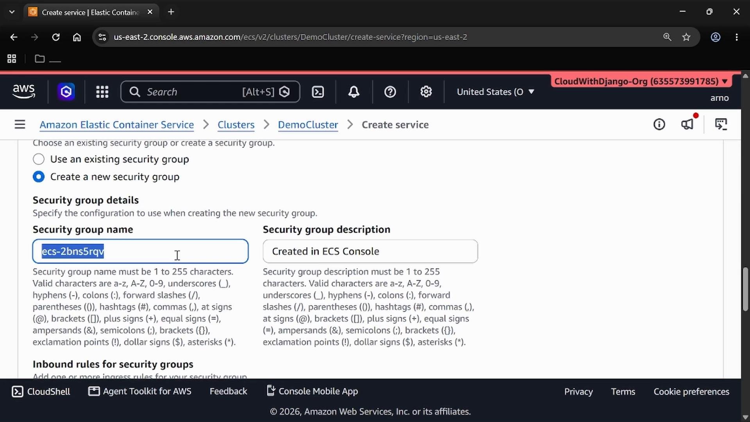Open the announcements megaphone icon
Image resolution: width=750 pixels, height=422 pixels.
[x=687, y=125]
